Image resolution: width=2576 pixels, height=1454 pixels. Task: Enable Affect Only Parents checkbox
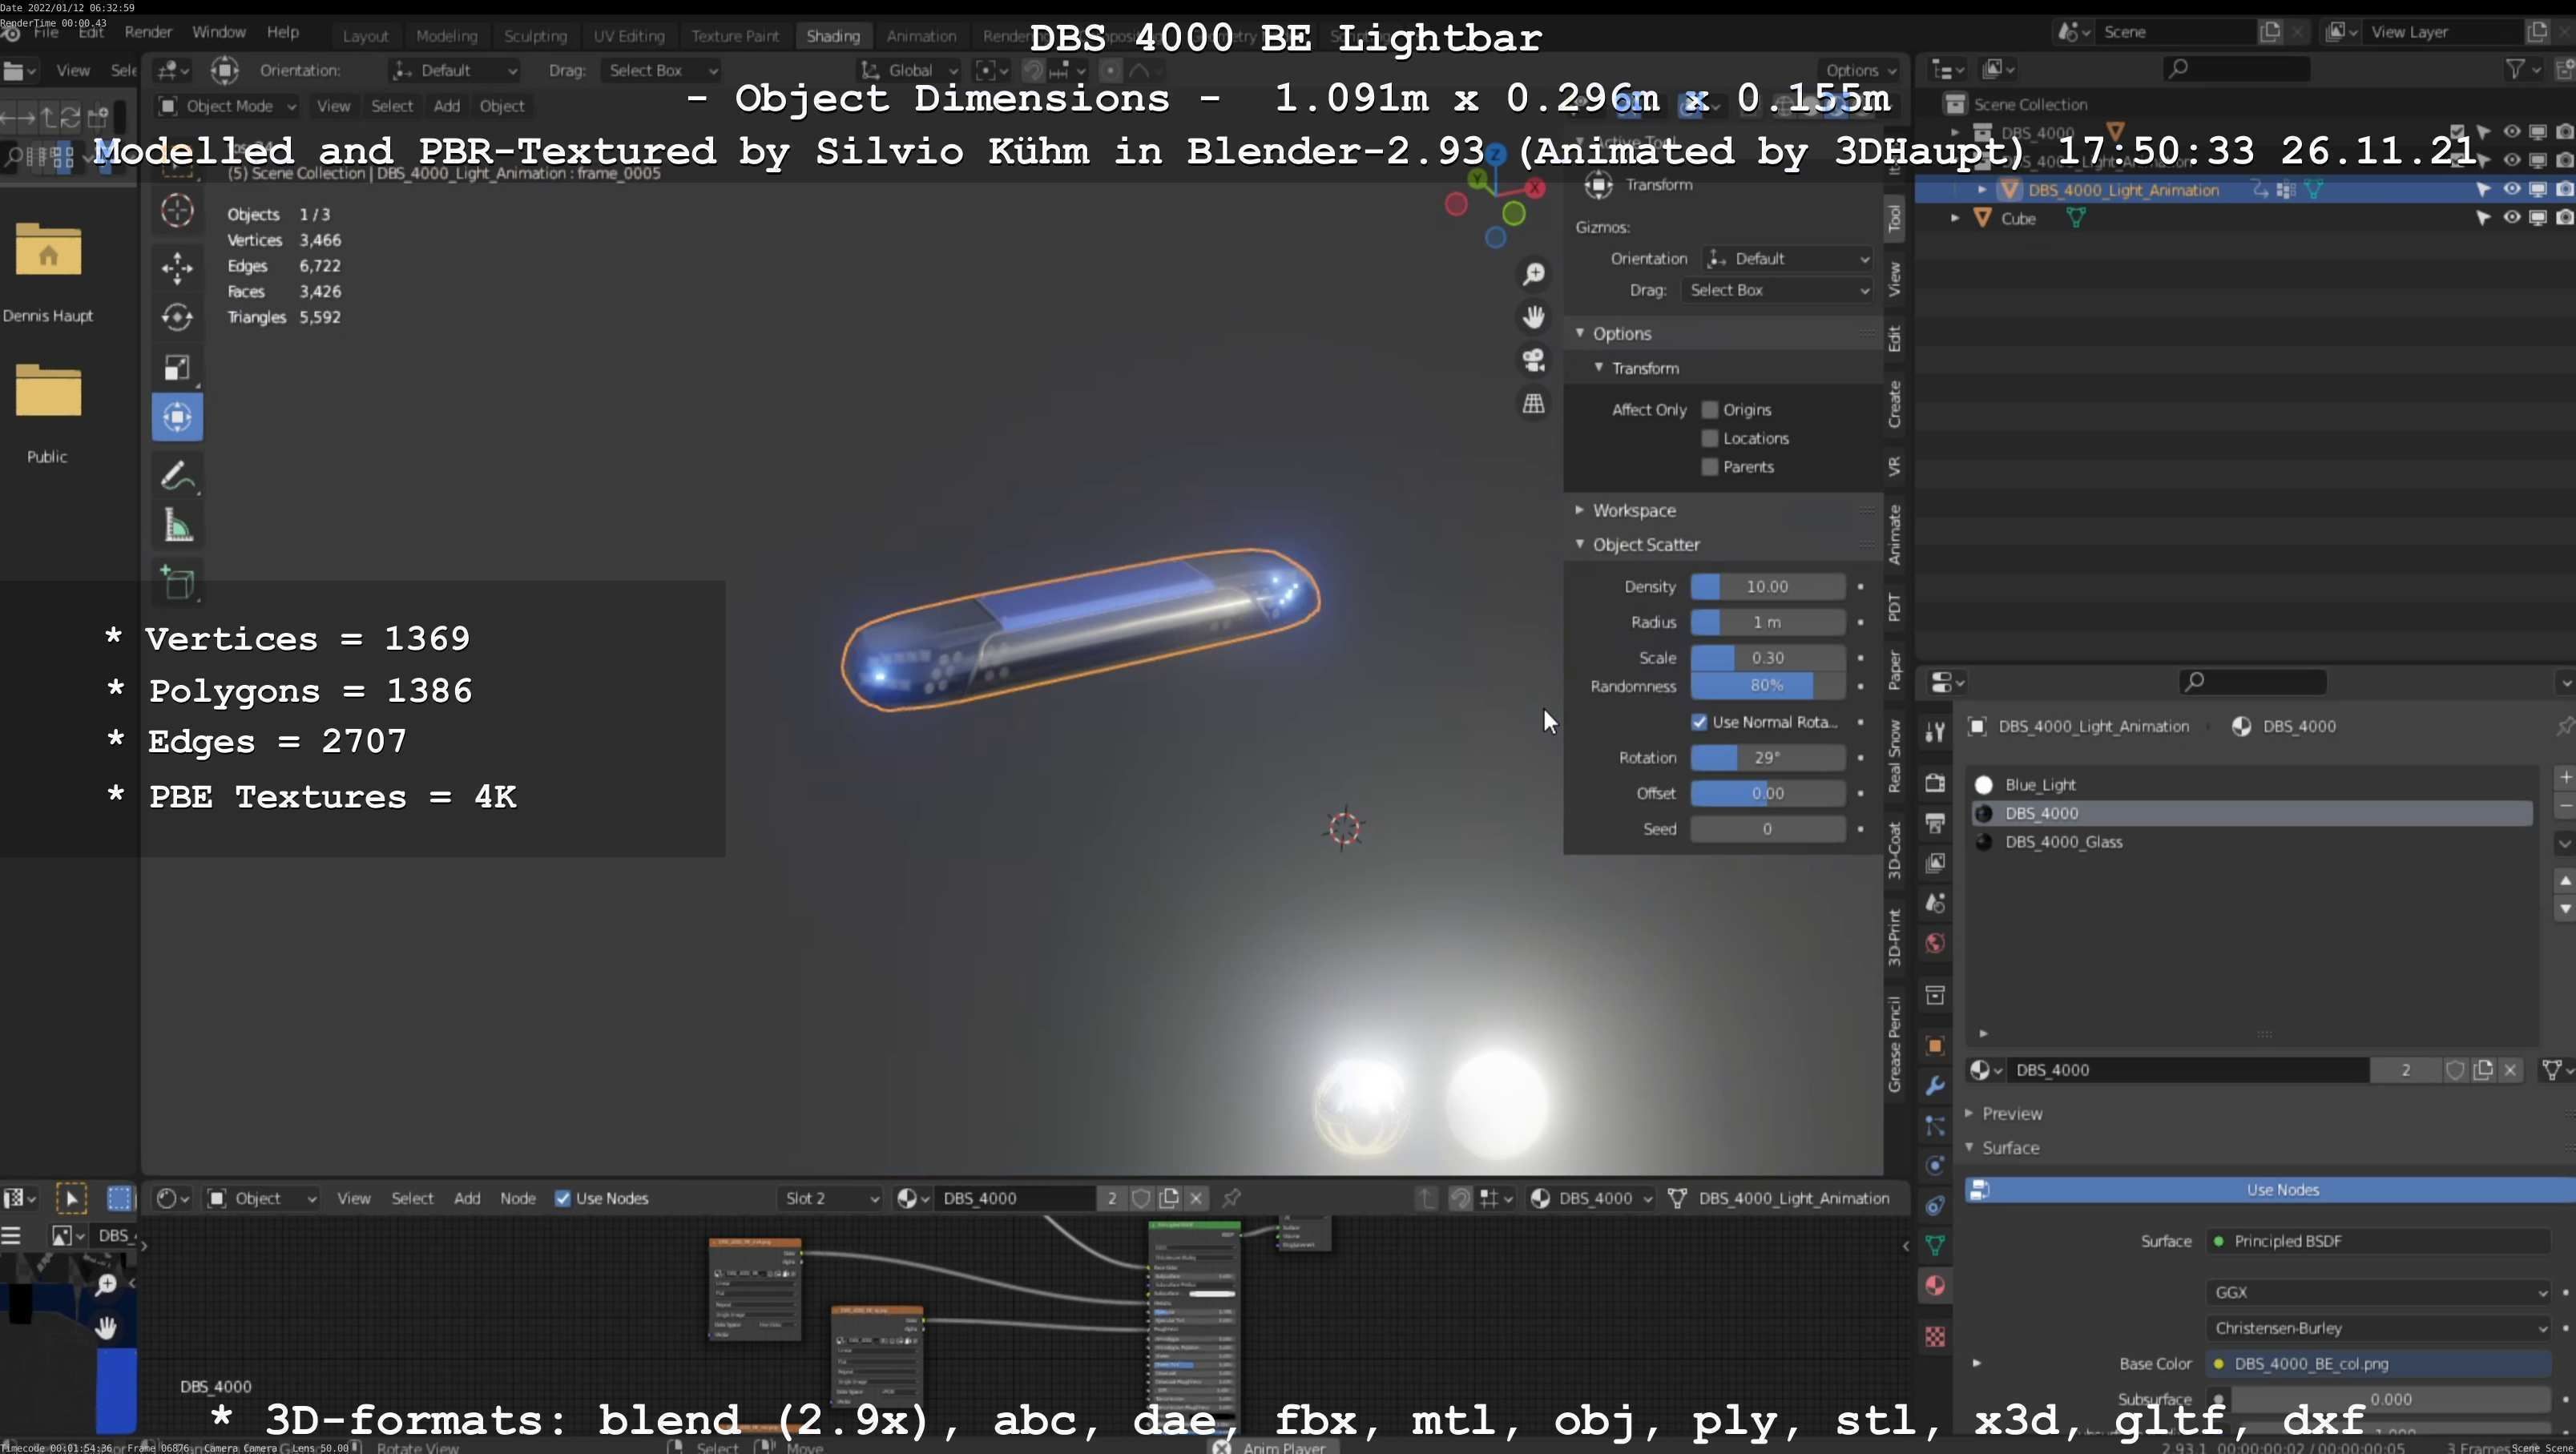coord(1710,467)
